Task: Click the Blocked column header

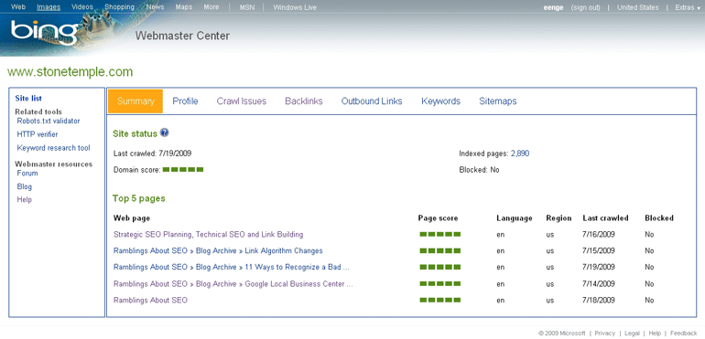Action: pyautogui.click(x=659, y=217)
